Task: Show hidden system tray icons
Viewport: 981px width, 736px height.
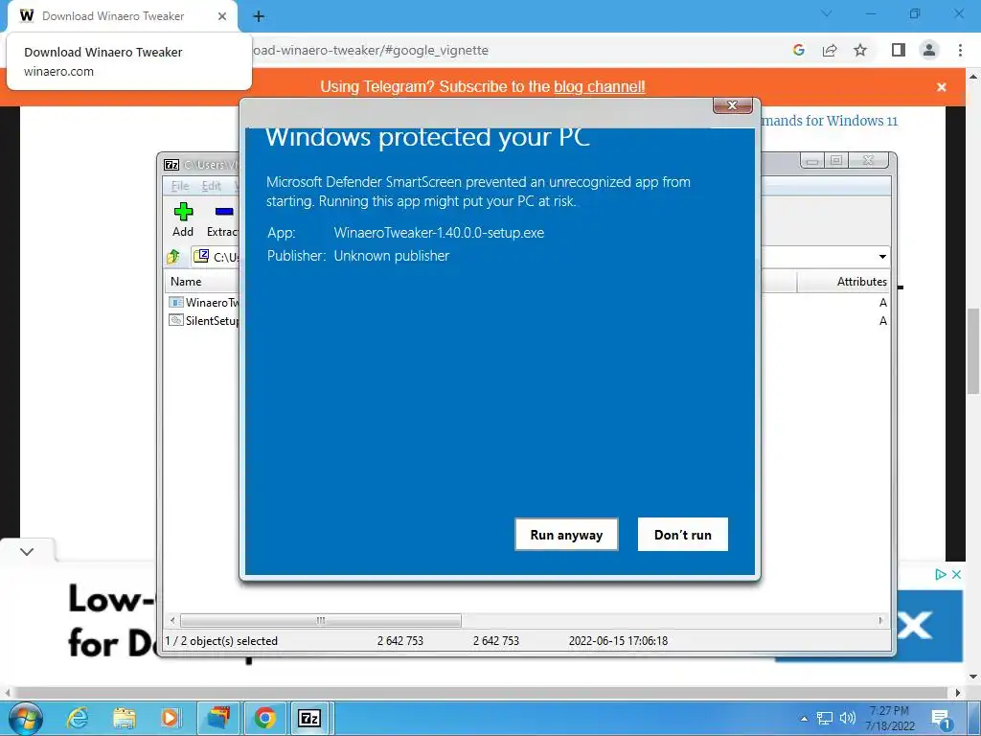Action: [804, 719]
